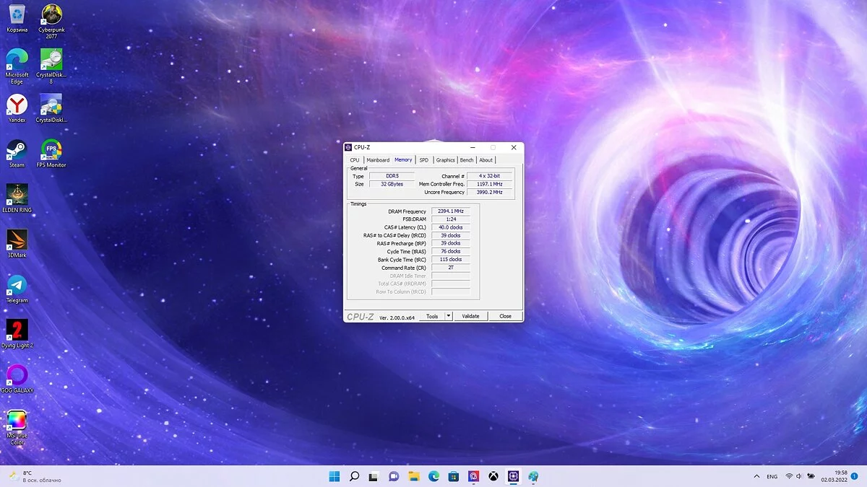Click the Xbox icon in the taskbar

tap(493, 476)
